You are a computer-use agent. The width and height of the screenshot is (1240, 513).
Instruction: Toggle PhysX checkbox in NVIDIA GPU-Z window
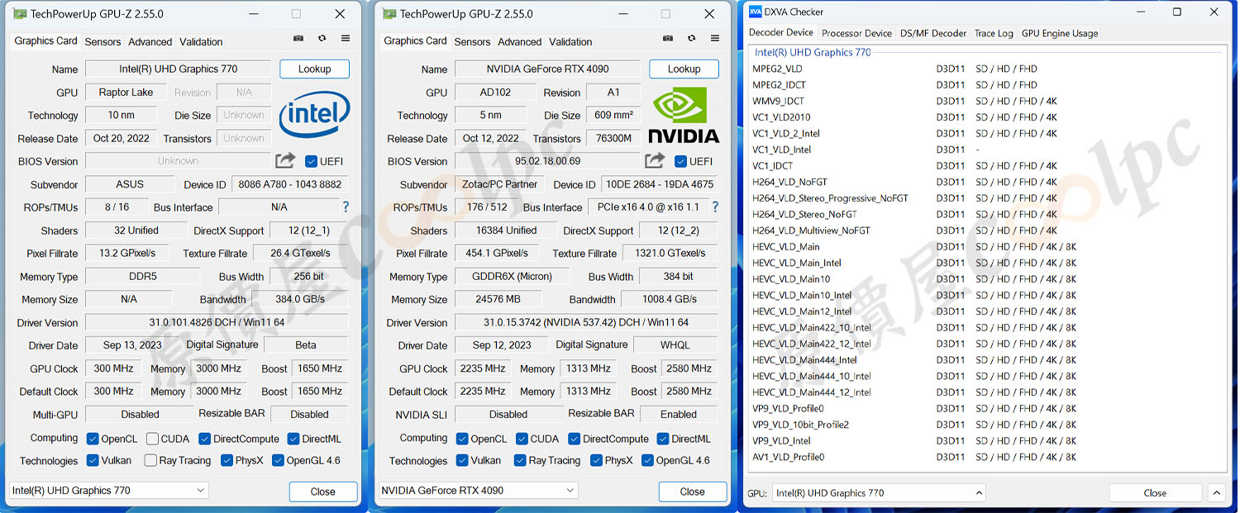coord(596,460)
